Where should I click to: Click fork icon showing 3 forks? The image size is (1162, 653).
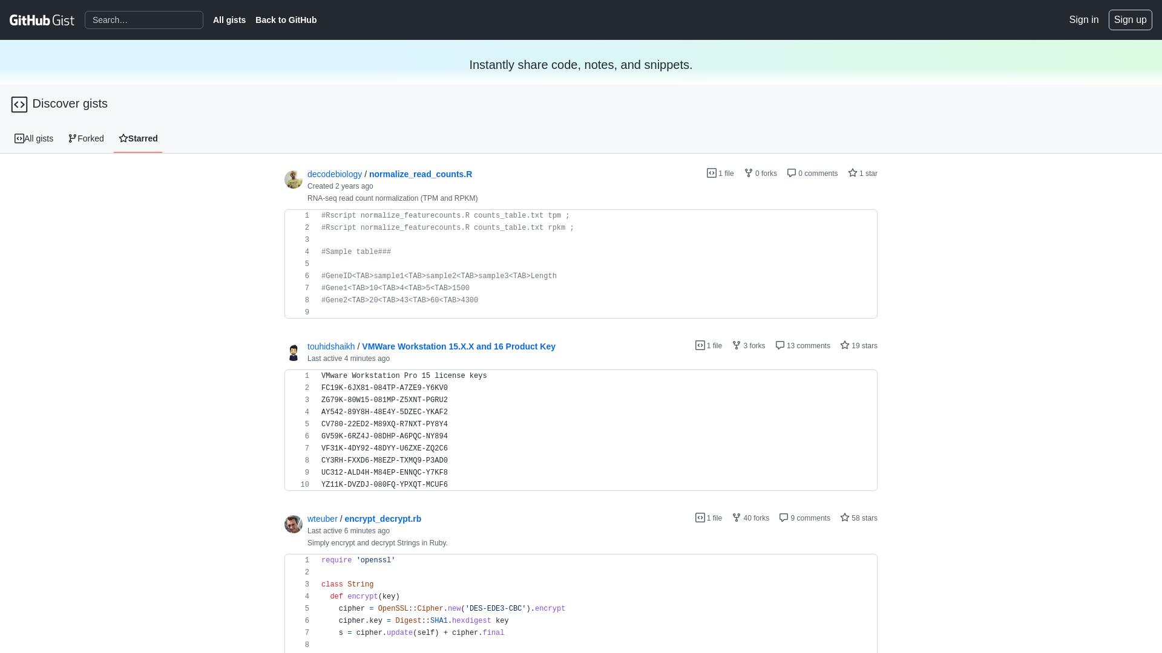click(737, 345)
